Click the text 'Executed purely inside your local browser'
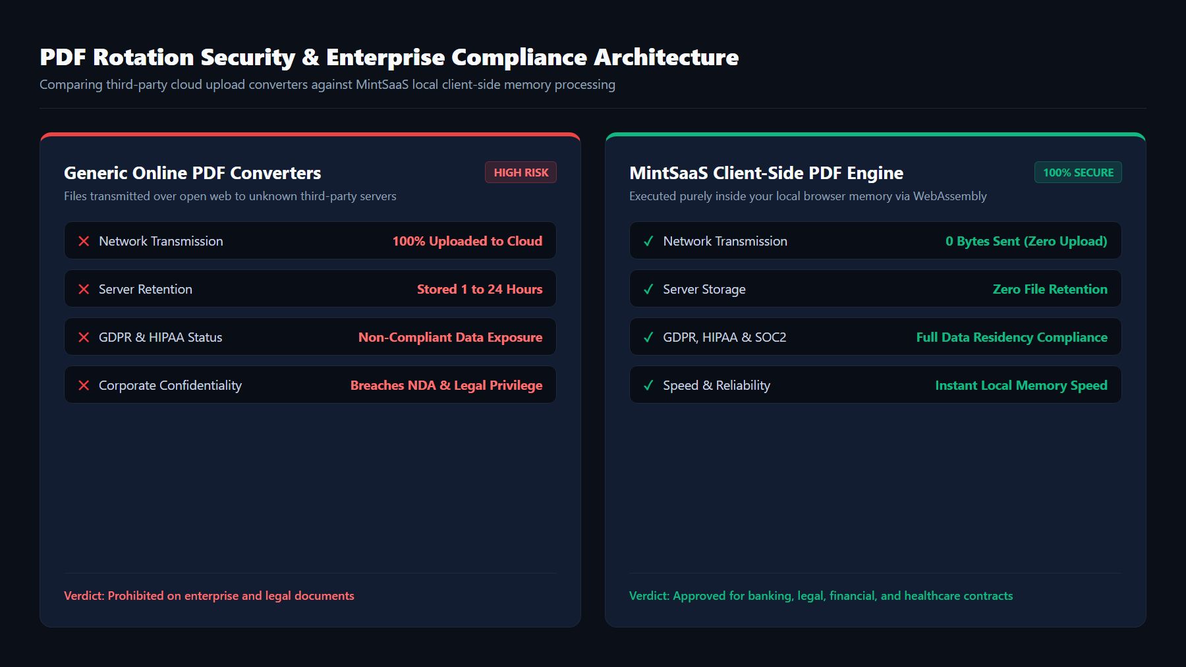 (x=808, y=196)
